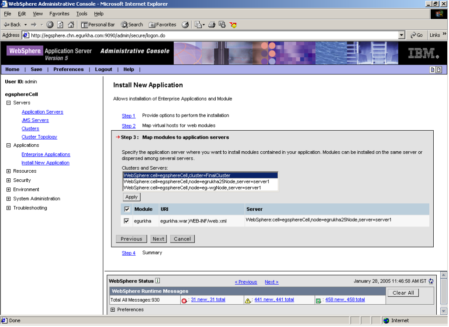Refresh the page using the toolbar icon
The height and width of the screenshot is (327, 449).
(x=60, y=24)
